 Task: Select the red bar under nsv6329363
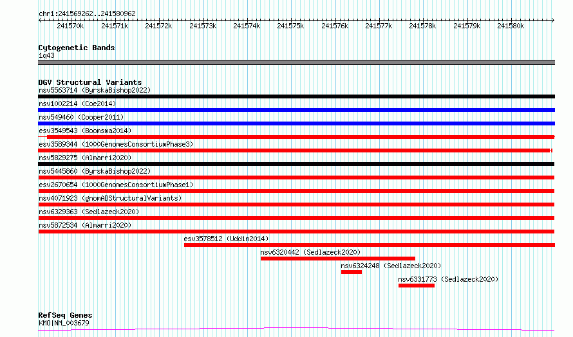(296, 218)
